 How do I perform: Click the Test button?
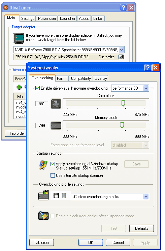coord(113,228)
